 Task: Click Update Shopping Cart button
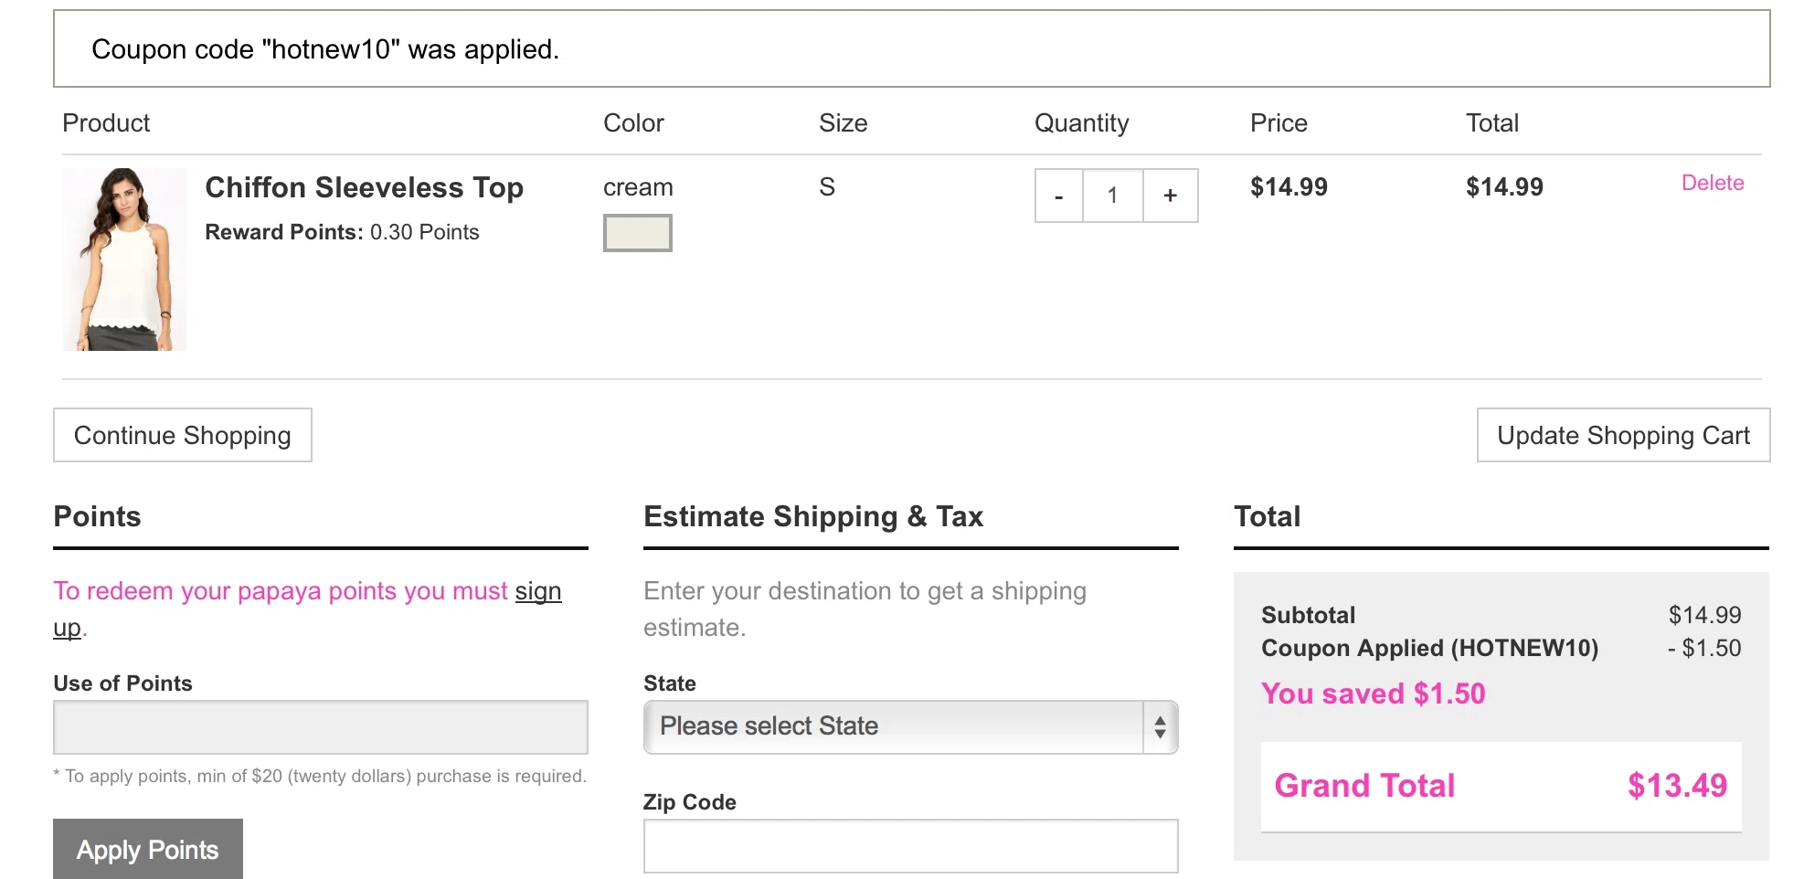(x=1623, y=435)
